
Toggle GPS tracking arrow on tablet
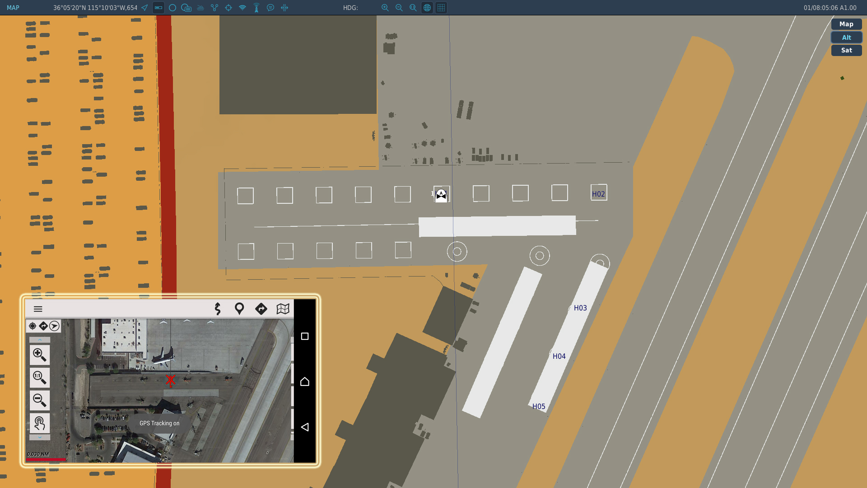click(54, 326)
